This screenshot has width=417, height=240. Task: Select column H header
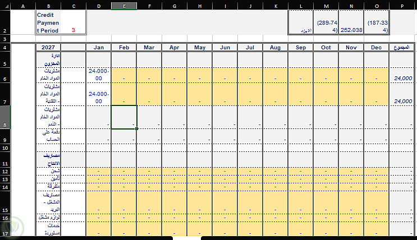(200, 6)
